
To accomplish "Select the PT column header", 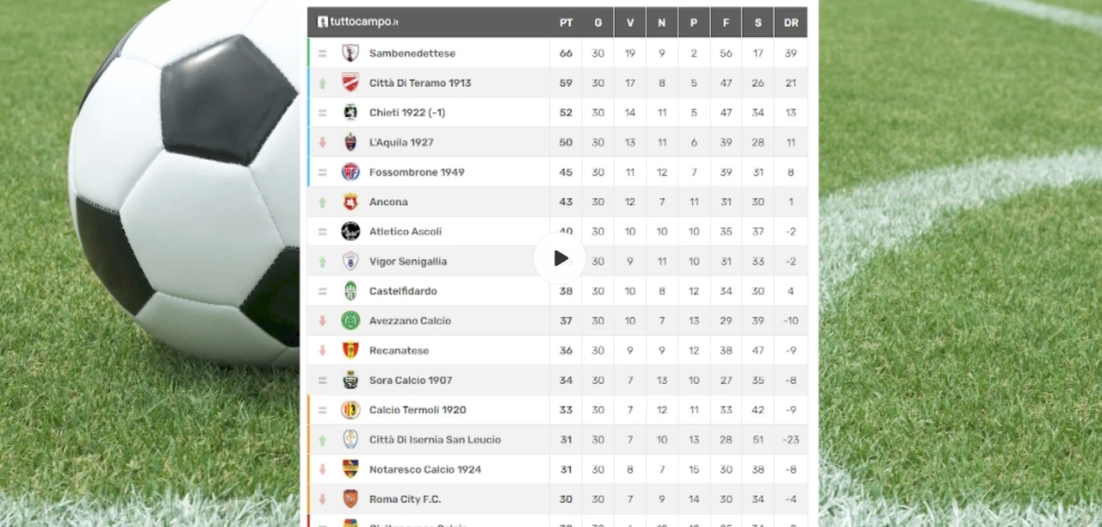I will [566, 22].
